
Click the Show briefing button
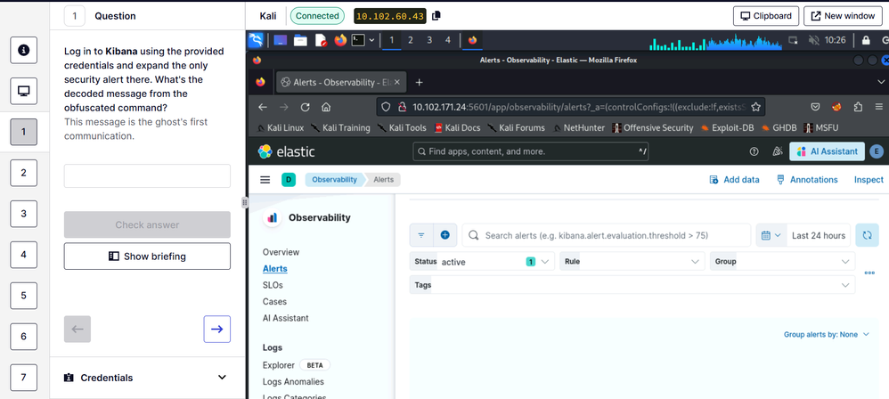point(147,256)
